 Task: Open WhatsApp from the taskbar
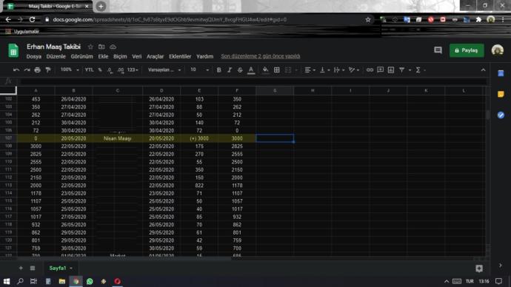tap(90, 281)
